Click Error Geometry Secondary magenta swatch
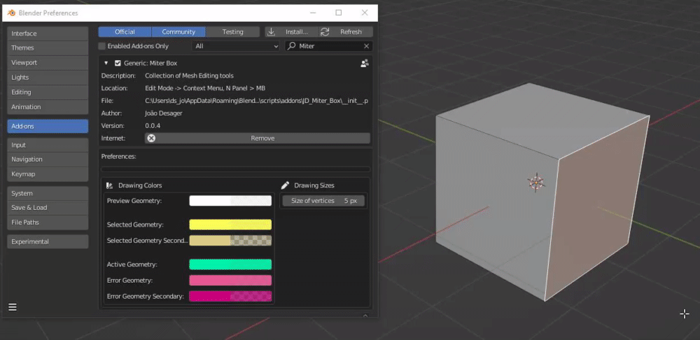This screenshot has height=340, width=700. [x=230, y=296]
